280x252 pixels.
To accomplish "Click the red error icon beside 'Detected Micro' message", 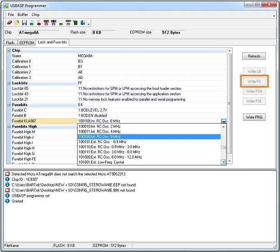I will [x=7, y=174].
